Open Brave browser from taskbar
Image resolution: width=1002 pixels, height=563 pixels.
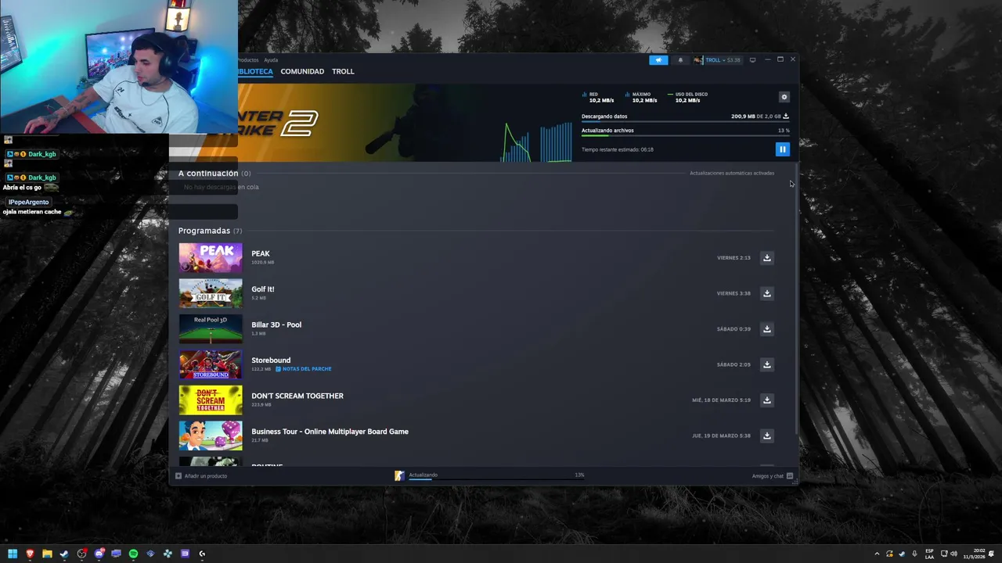tap(30, 554)
